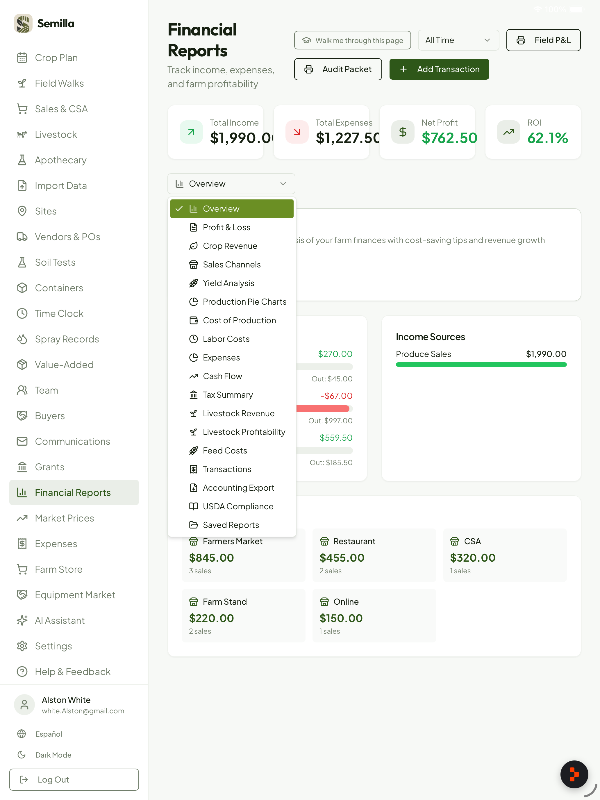Choose Cost of Production option

point(232,320)
